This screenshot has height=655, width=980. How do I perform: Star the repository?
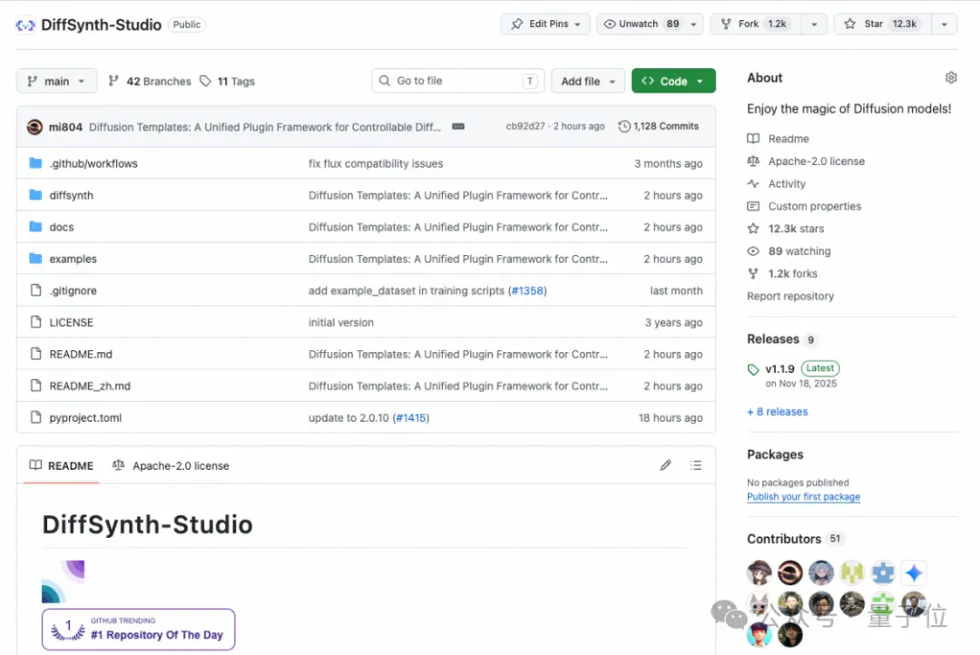pyautogui.click(x=883, y=24)
